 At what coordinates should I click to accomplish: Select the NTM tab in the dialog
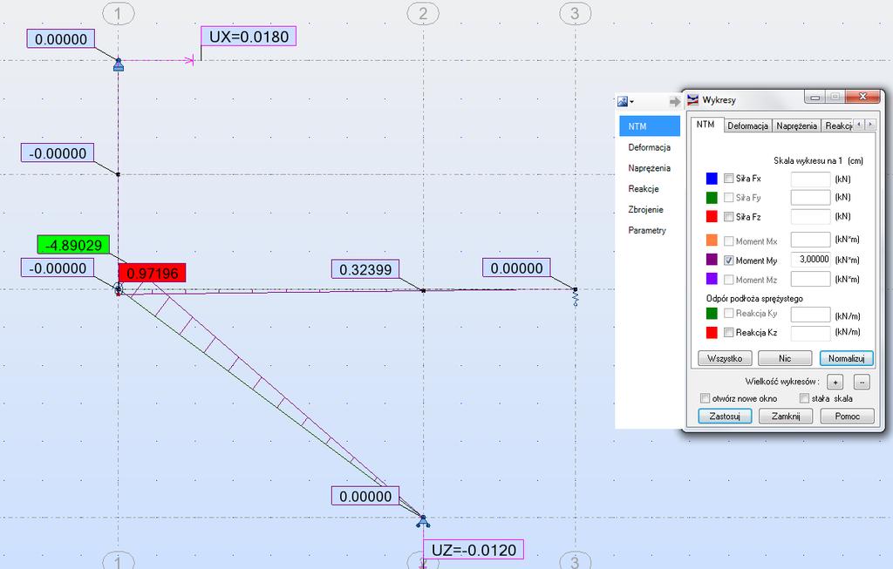point(706,125)
